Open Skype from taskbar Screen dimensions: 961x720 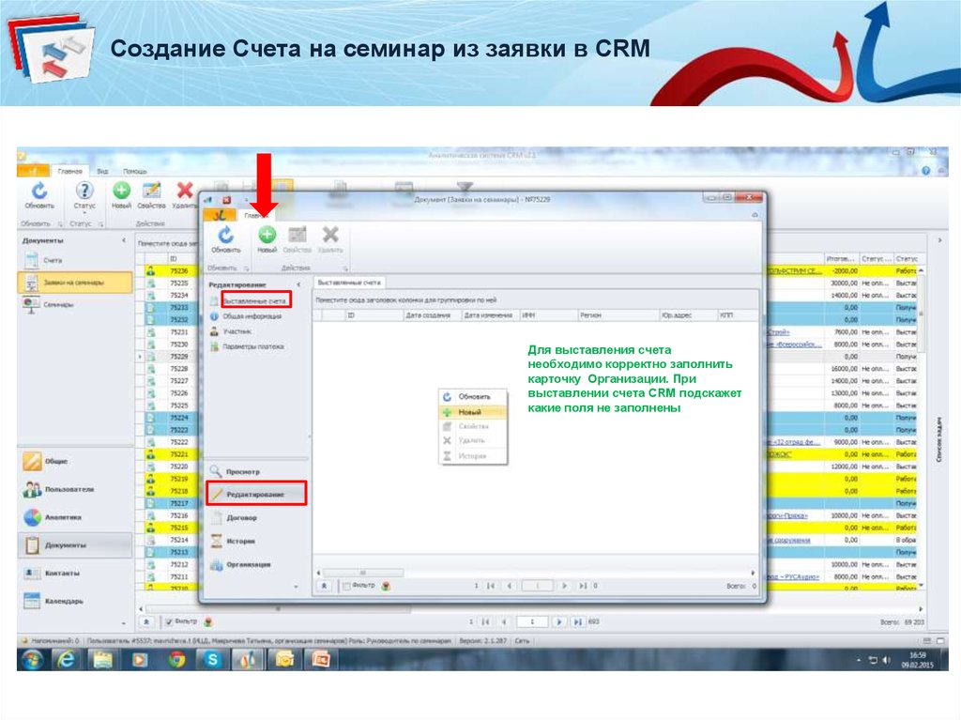pos(213,660)
